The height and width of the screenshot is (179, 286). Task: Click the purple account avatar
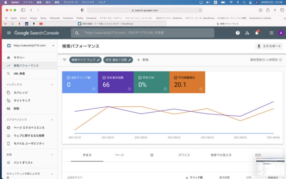[x=281, y=33]
